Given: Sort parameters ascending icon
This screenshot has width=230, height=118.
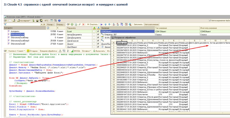Looking at the screenshot, I should tap(114, 24).
